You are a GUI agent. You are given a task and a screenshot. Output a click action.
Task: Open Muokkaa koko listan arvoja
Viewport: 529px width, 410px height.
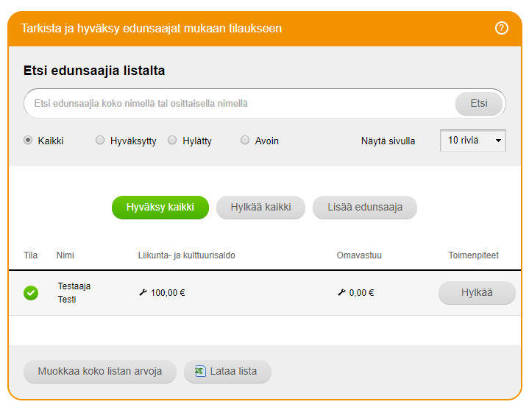point(100,371)
